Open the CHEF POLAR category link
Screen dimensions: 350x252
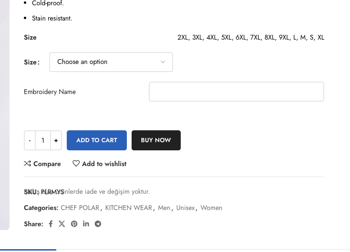click(80, 208)
